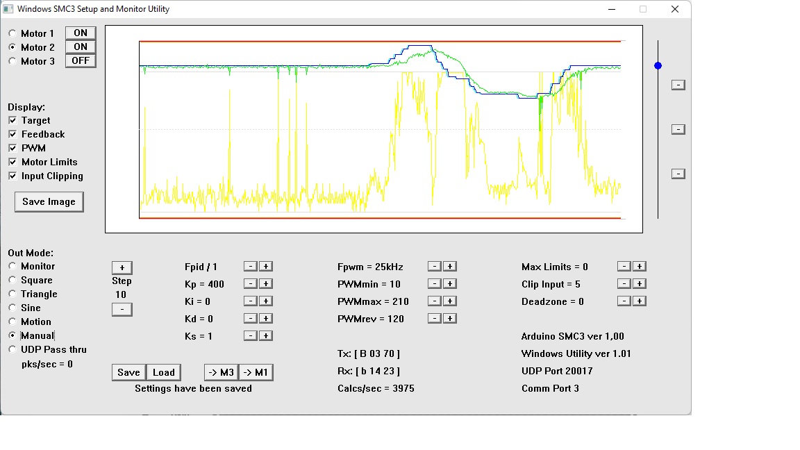The image size is (800, 450).
Task: Click the Save Image button
Action: (49, 202)
